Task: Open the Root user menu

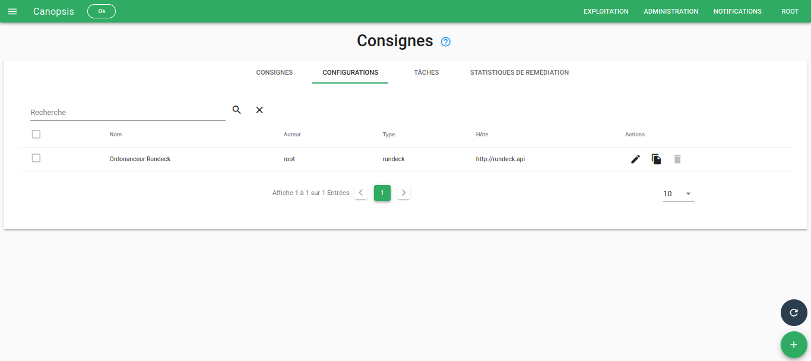Action: [790, 11]
